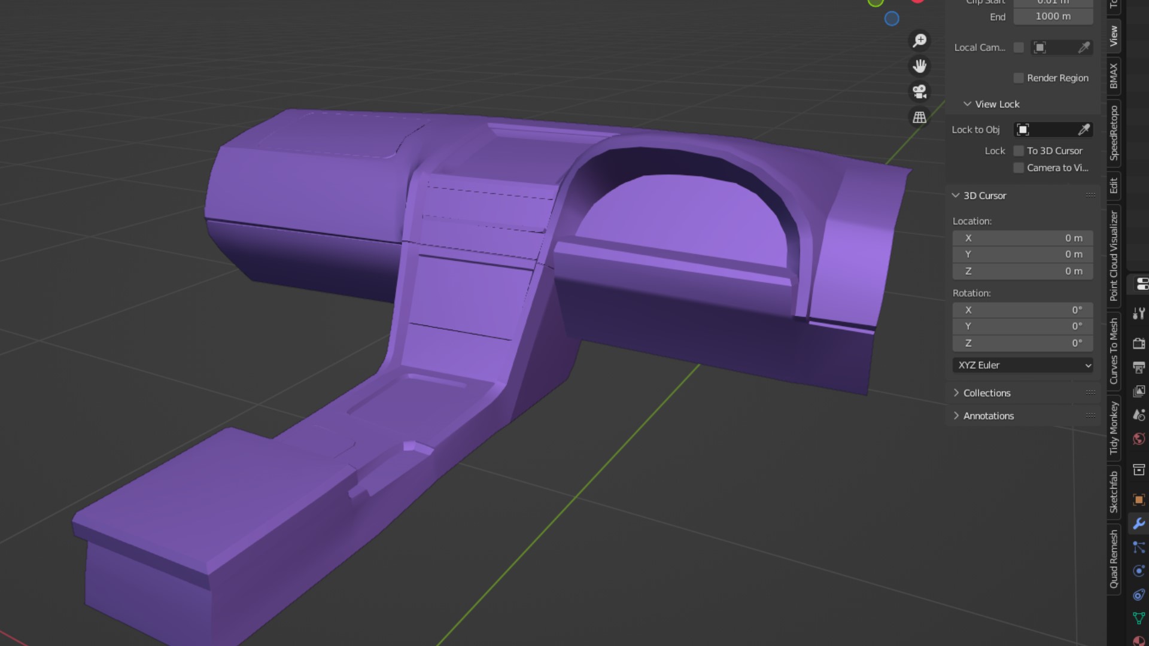Expand the Collections panel
1149x646 pixels.
tap(986, 393)
